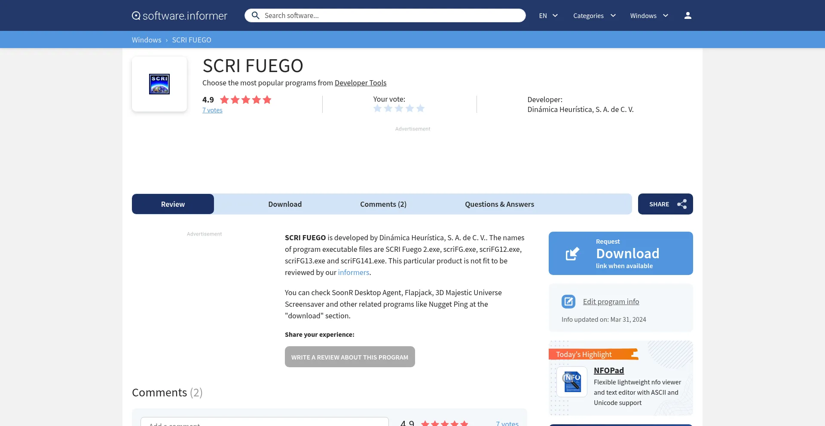Click the Request Download arrow icon

[572, 254]
